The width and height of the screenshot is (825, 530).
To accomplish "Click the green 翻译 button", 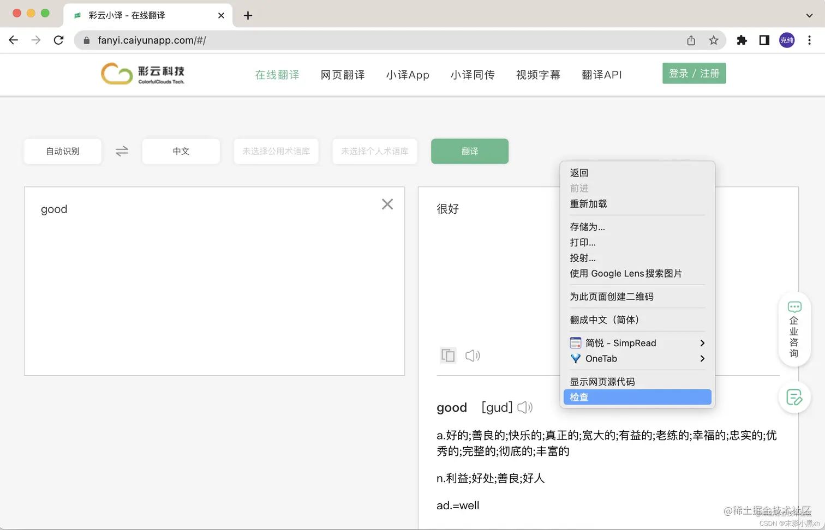I will click(x=469, y=151).
